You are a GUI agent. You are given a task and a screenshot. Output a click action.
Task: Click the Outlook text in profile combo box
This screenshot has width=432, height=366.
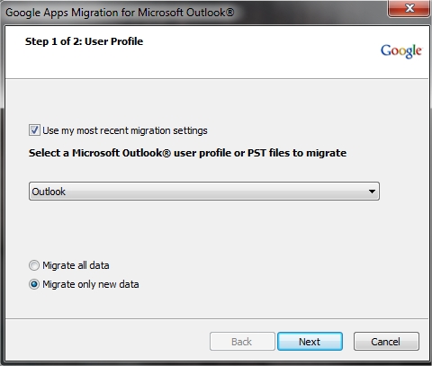pyautogui.click(x=49, y=192)
